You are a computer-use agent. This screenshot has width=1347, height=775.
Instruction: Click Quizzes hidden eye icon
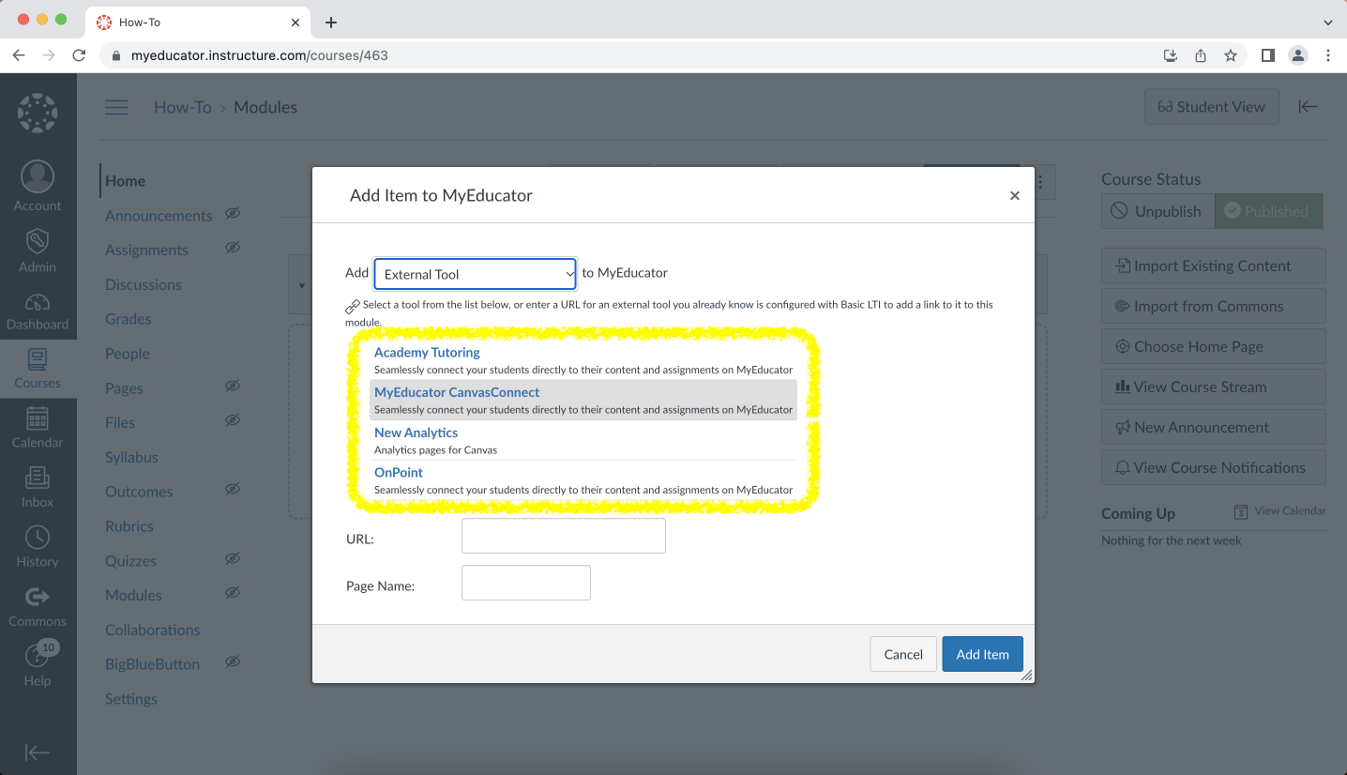233,558
